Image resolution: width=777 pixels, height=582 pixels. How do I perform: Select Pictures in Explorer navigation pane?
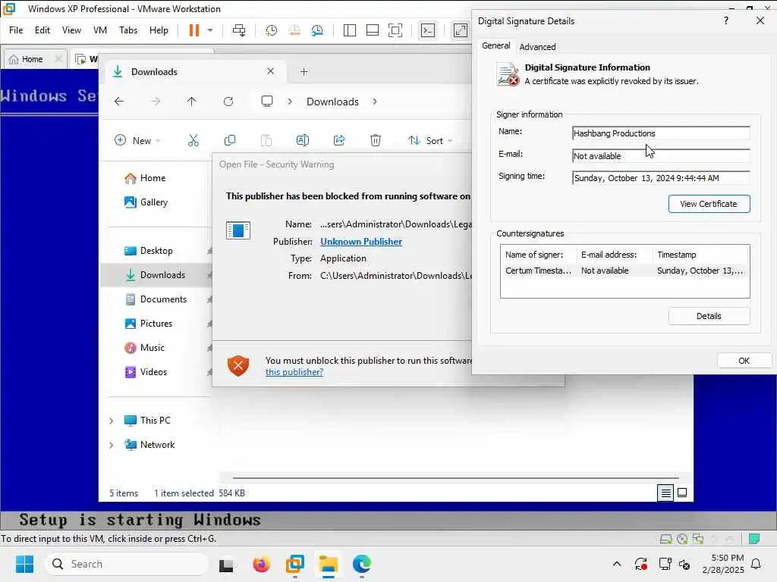pyautogui.click(x=156, y=324)
